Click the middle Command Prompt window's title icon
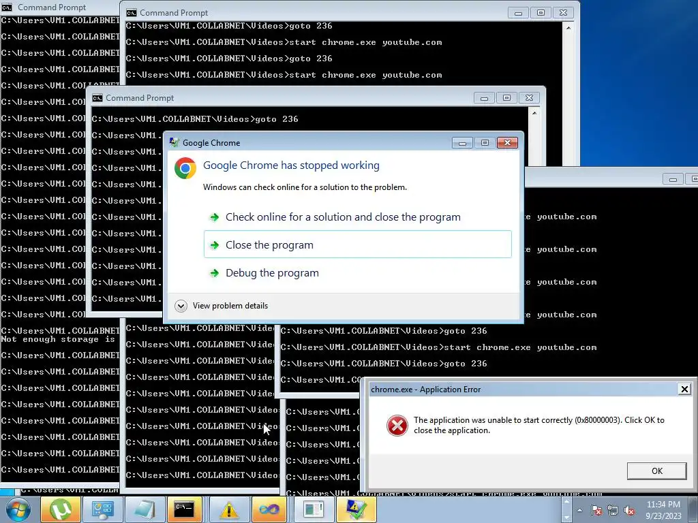The height and width of the screenshot is (523, 698). click(97, 98)
